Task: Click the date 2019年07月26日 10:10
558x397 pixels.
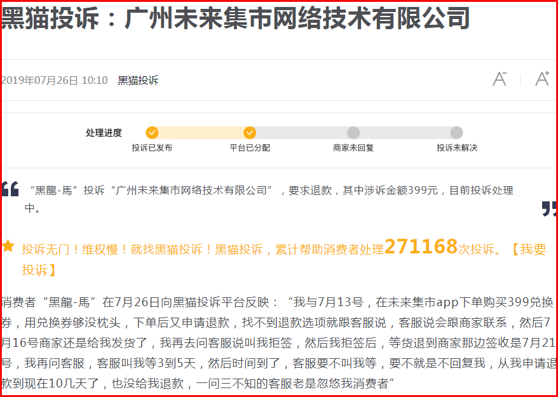Action: (55, 81)
